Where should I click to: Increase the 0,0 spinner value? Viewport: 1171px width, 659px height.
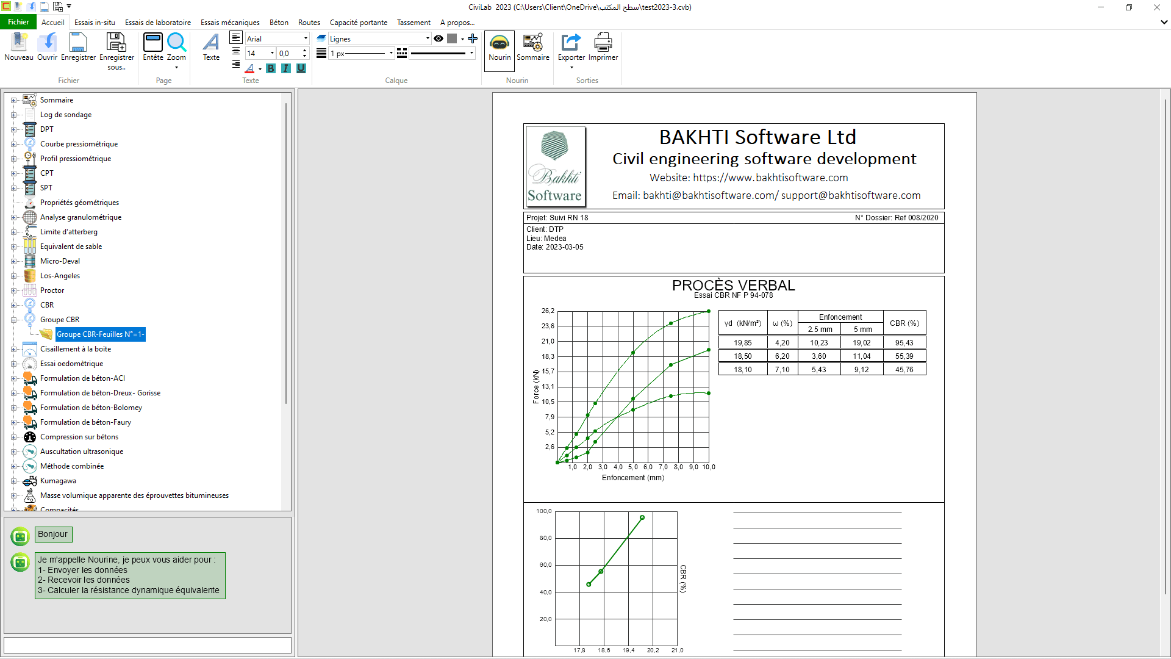pyautogui.click(x=305, y=50)
